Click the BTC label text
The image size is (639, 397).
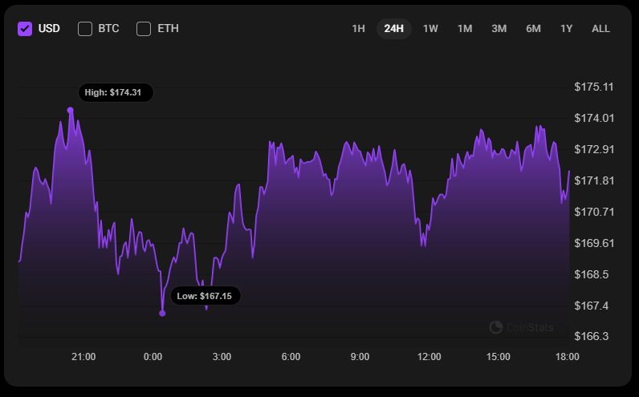pyautogui.click(x=108, y=29)
